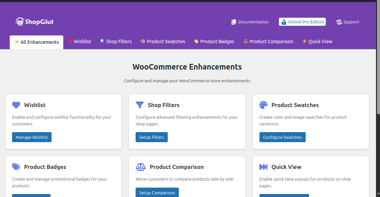
Task: Click the 'Configure and manage your WooCommerce' subtitle
Action: click(x=187, y=81)
